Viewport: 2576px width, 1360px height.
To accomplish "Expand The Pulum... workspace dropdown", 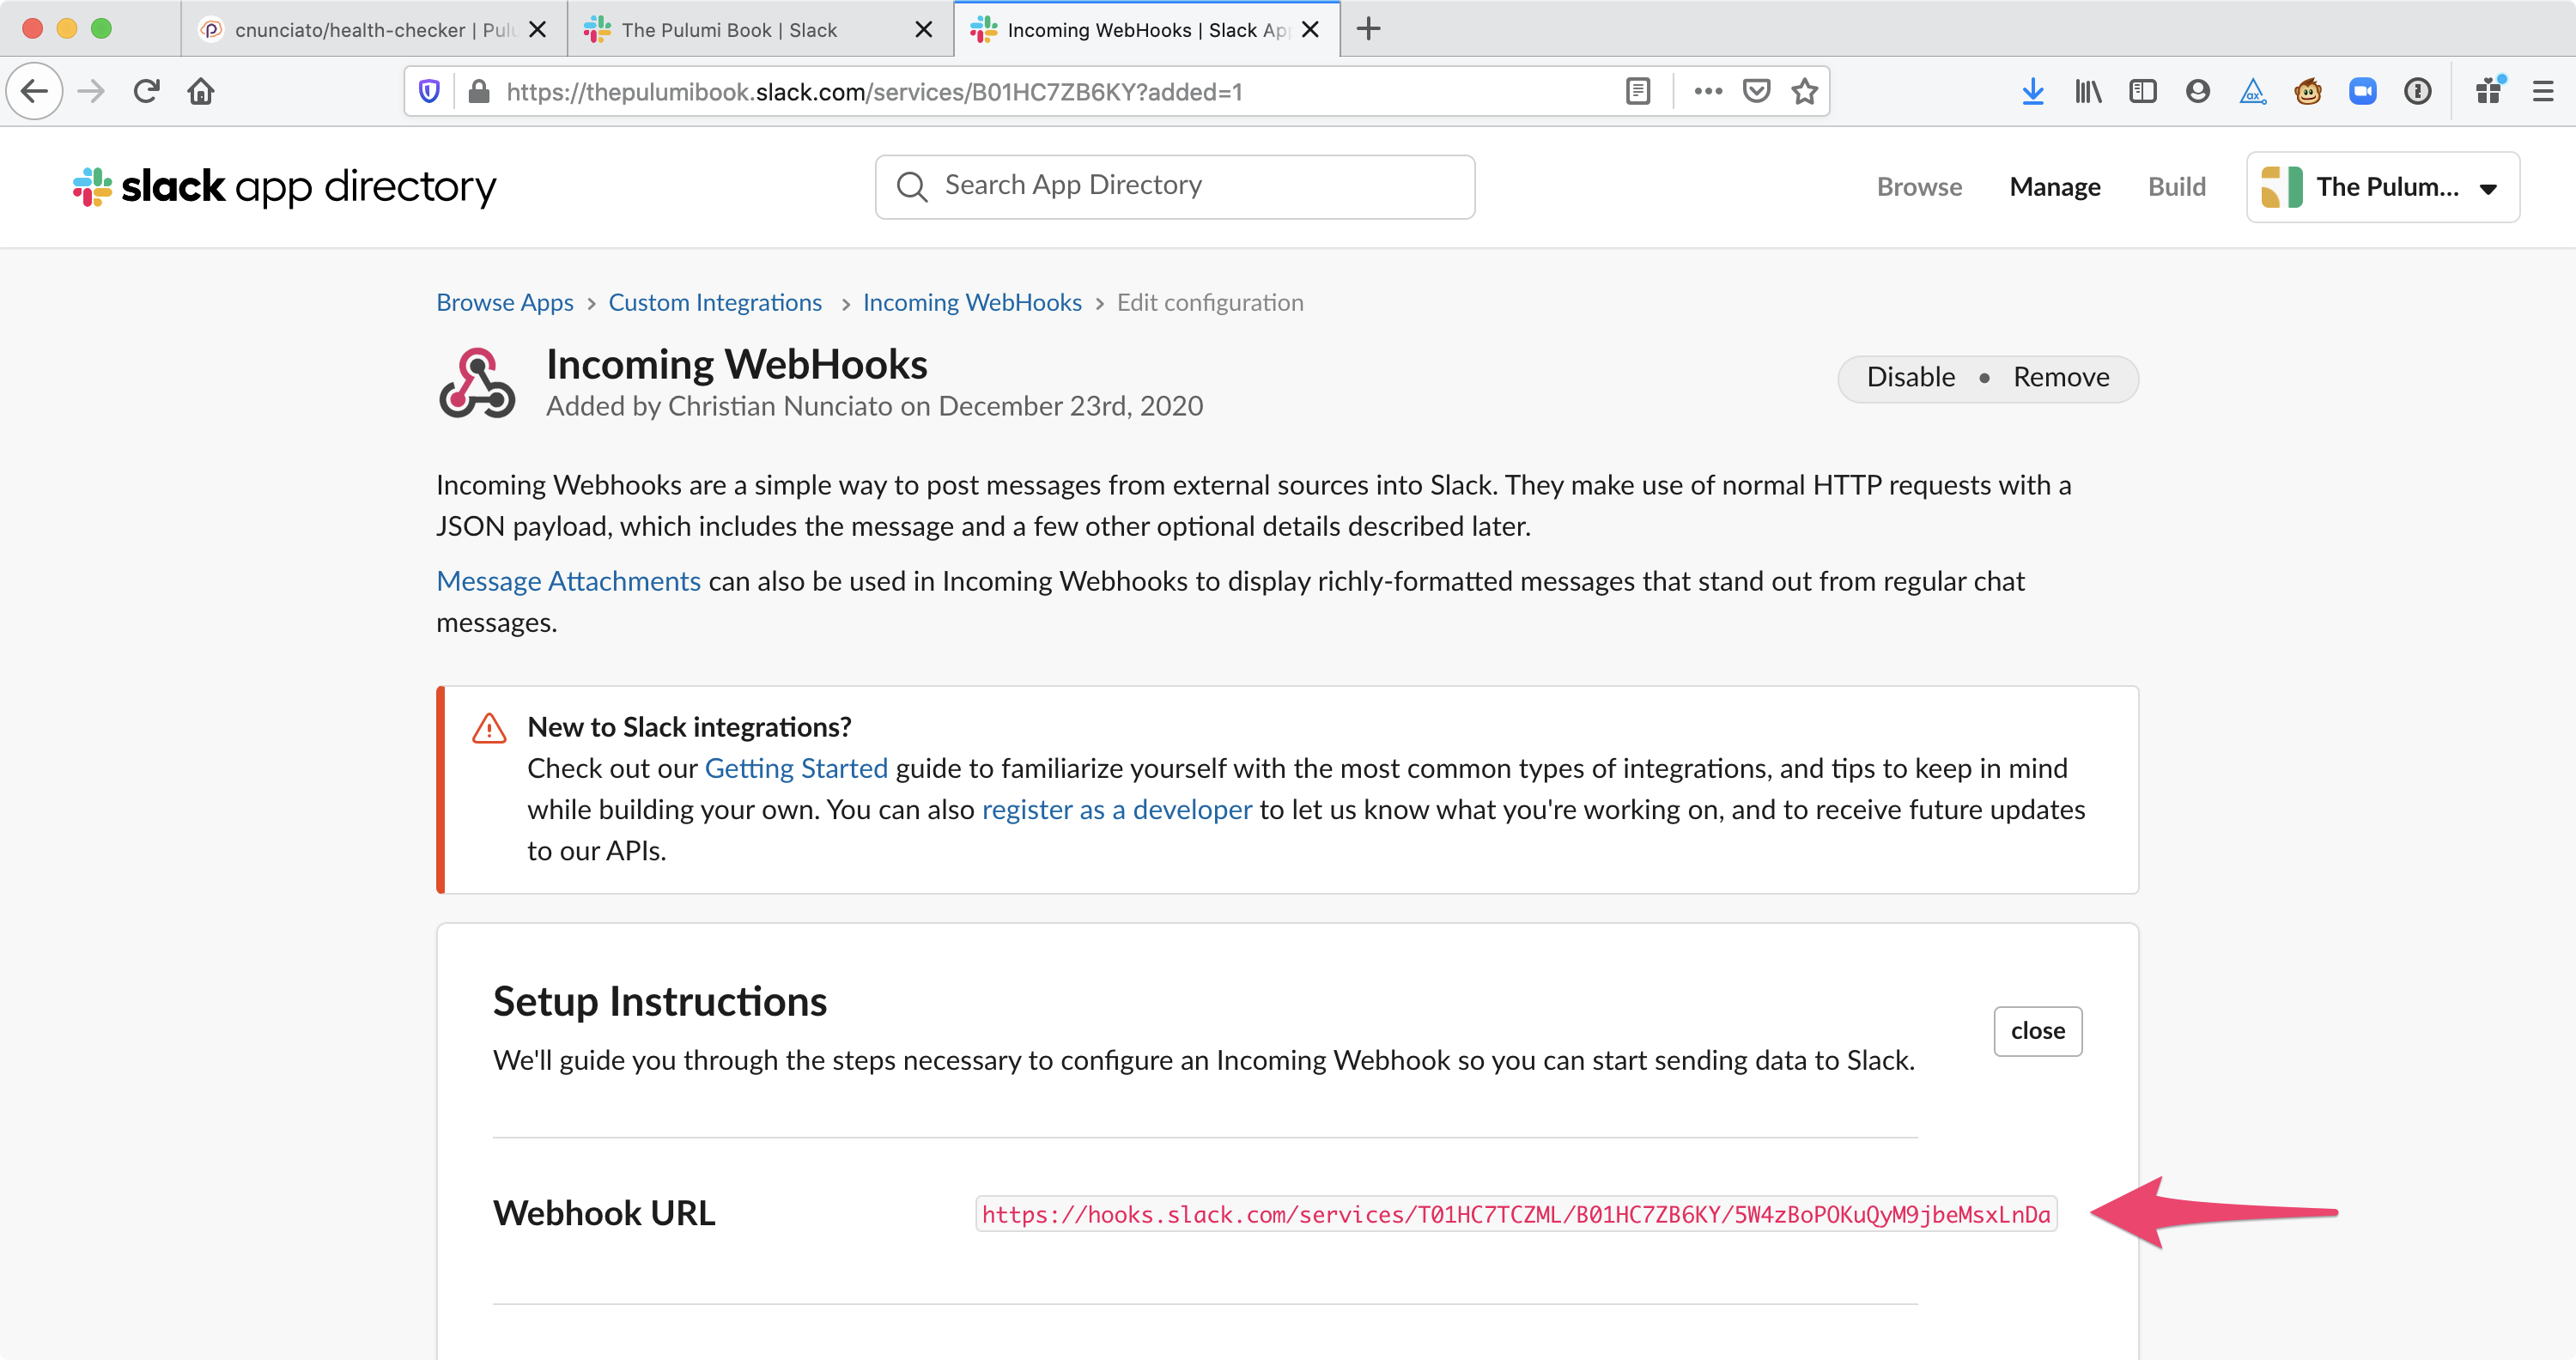I will pos(2382,187).
